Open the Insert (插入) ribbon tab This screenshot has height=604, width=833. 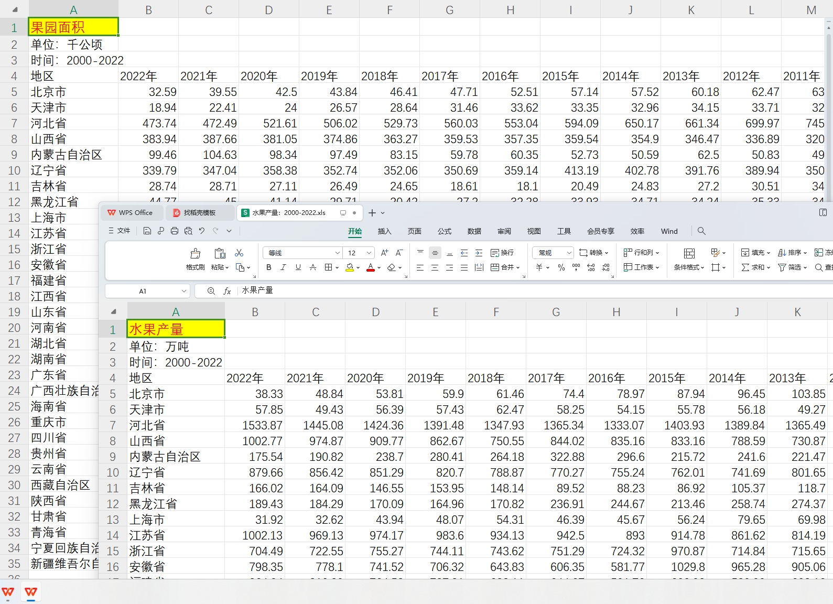385,231
